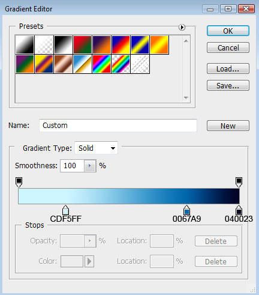Confirm with the OK button
The height and width of the screenshot is (295, 259).
click(228, 31)
